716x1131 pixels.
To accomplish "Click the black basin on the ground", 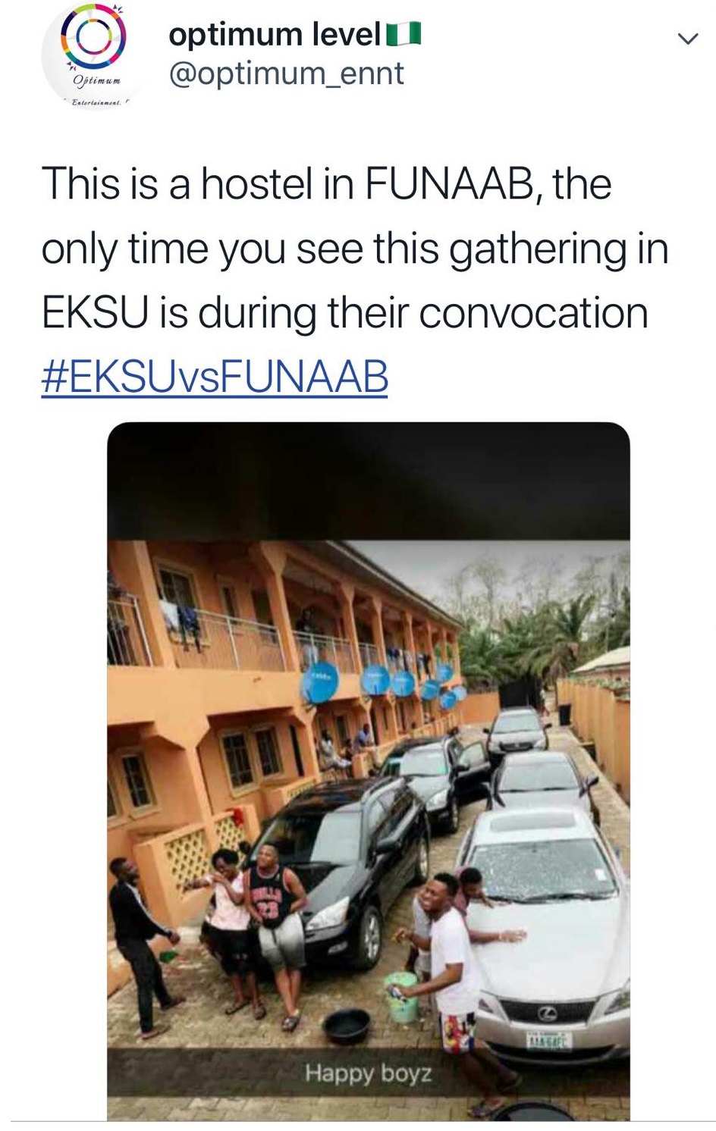I will coord(346,1026).
